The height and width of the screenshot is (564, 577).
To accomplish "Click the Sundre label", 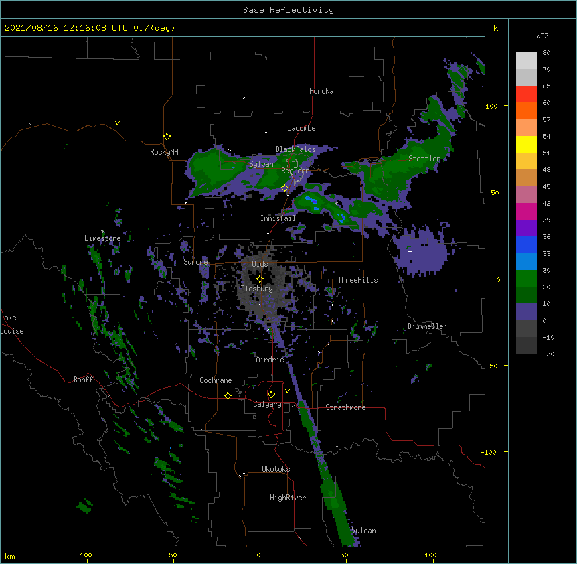I will [195, 262].
